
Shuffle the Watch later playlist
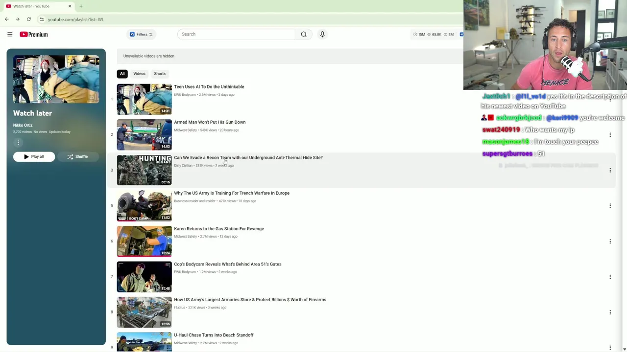click(77, 156)
